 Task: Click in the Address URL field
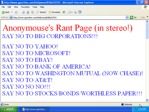tap(69, 17)
